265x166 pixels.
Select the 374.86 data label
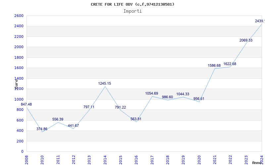42,129
